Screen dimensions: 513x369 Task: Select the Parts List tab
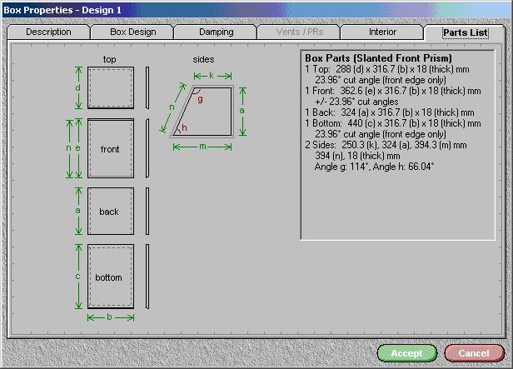[466, 32]
